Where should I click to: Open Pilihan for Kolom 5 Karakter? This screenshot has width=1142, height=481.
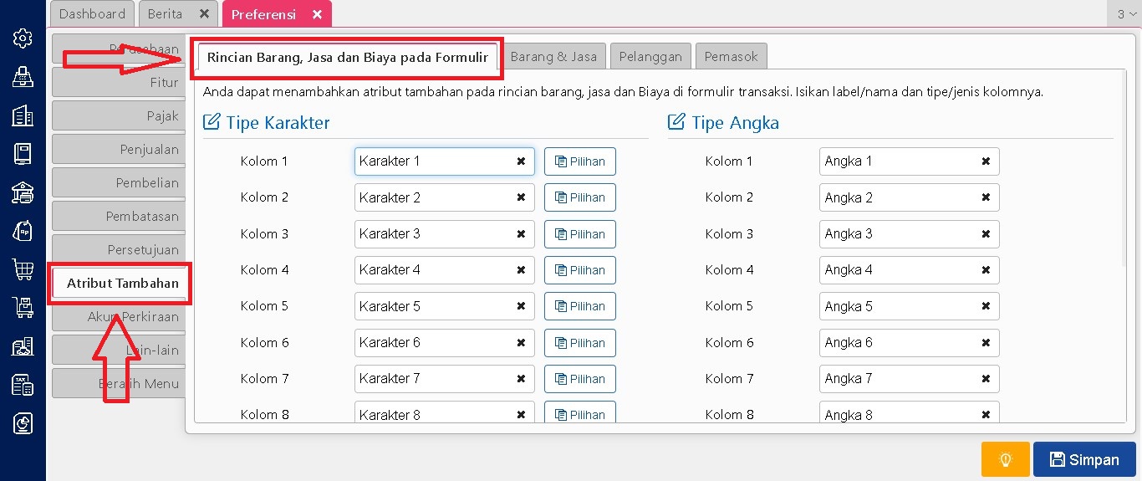579,306
